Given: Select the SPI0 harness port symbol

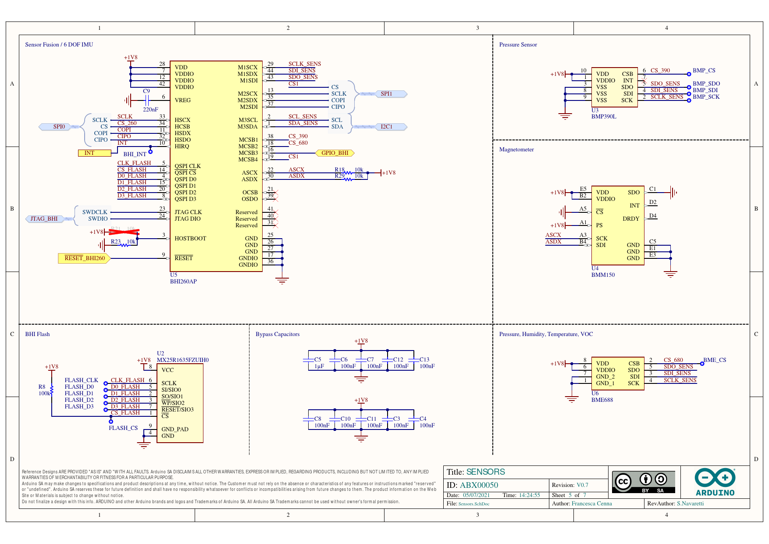Looking at the screenshot, I should (x=59, y=127).
